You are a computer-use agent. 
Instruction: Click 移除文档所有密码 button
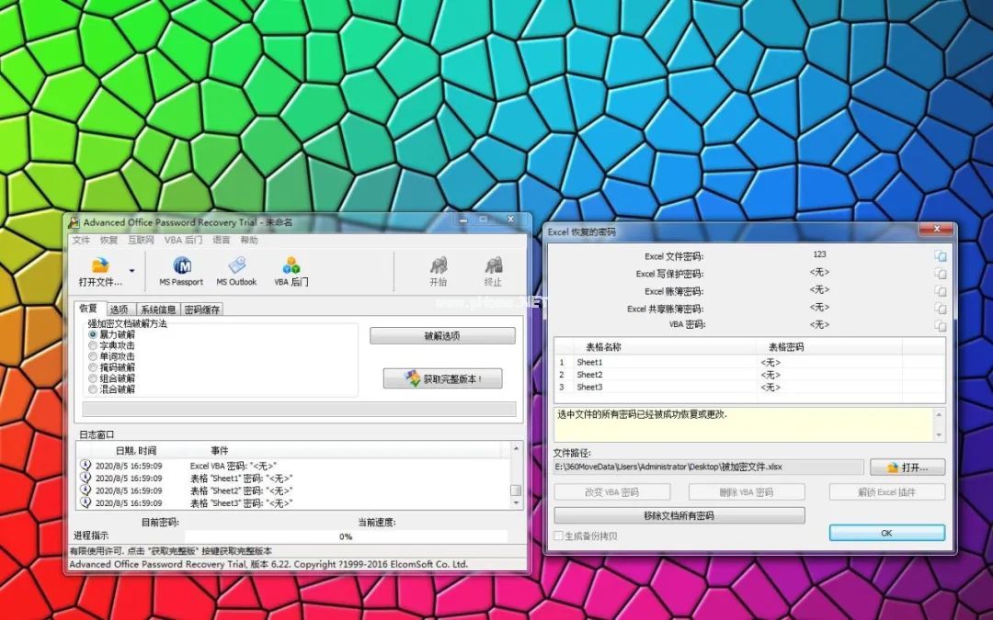pyautogui.click(x=679, y=515)
